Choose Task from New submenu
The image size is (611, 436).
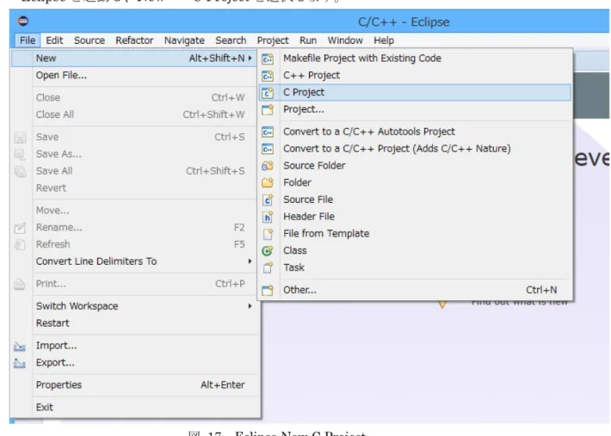[415, 267]
